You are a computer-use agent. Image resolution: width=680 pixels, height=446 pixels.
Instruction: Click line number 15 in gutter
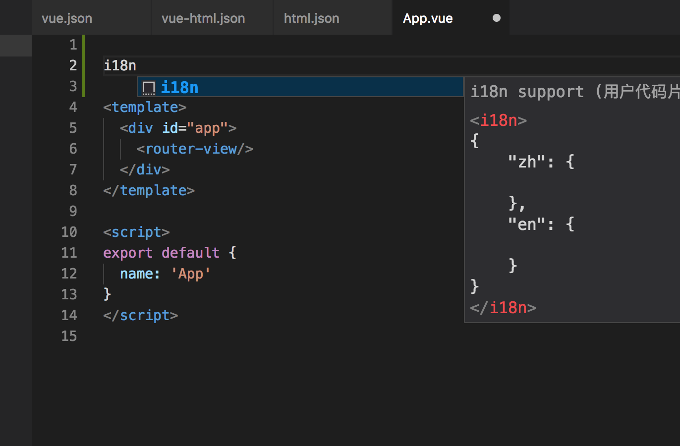[69, 336]
